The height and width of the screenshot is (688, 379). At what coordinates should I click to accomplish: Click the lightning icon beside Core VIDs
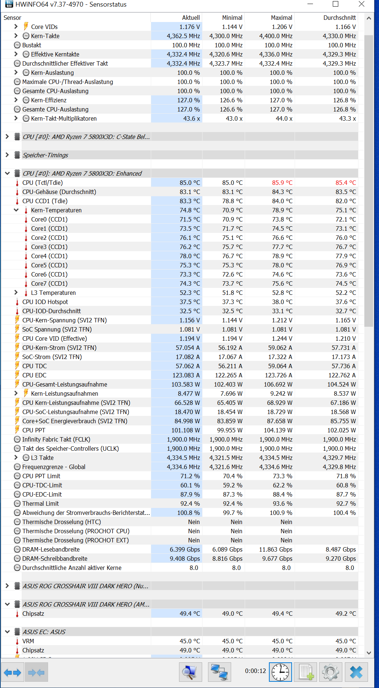26,26
